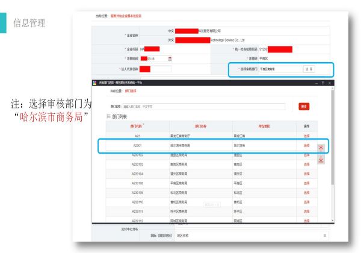Select 哈尔滨市商务局 row's 选择 link
The width and height of the screenshot is (361, 253).
tap(307, 146)
